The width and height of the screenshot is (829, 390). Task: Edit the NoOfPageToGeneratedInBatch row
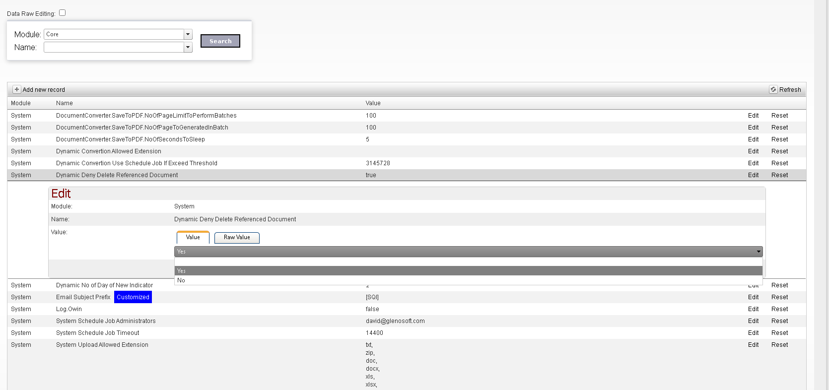[753, 128]
